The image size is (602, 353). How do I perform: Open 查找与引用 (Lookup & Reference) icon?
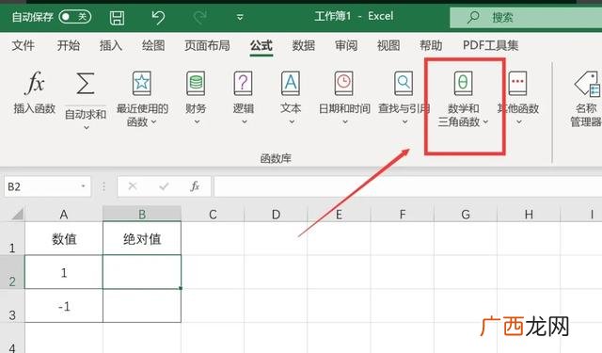tap(404, 83)
